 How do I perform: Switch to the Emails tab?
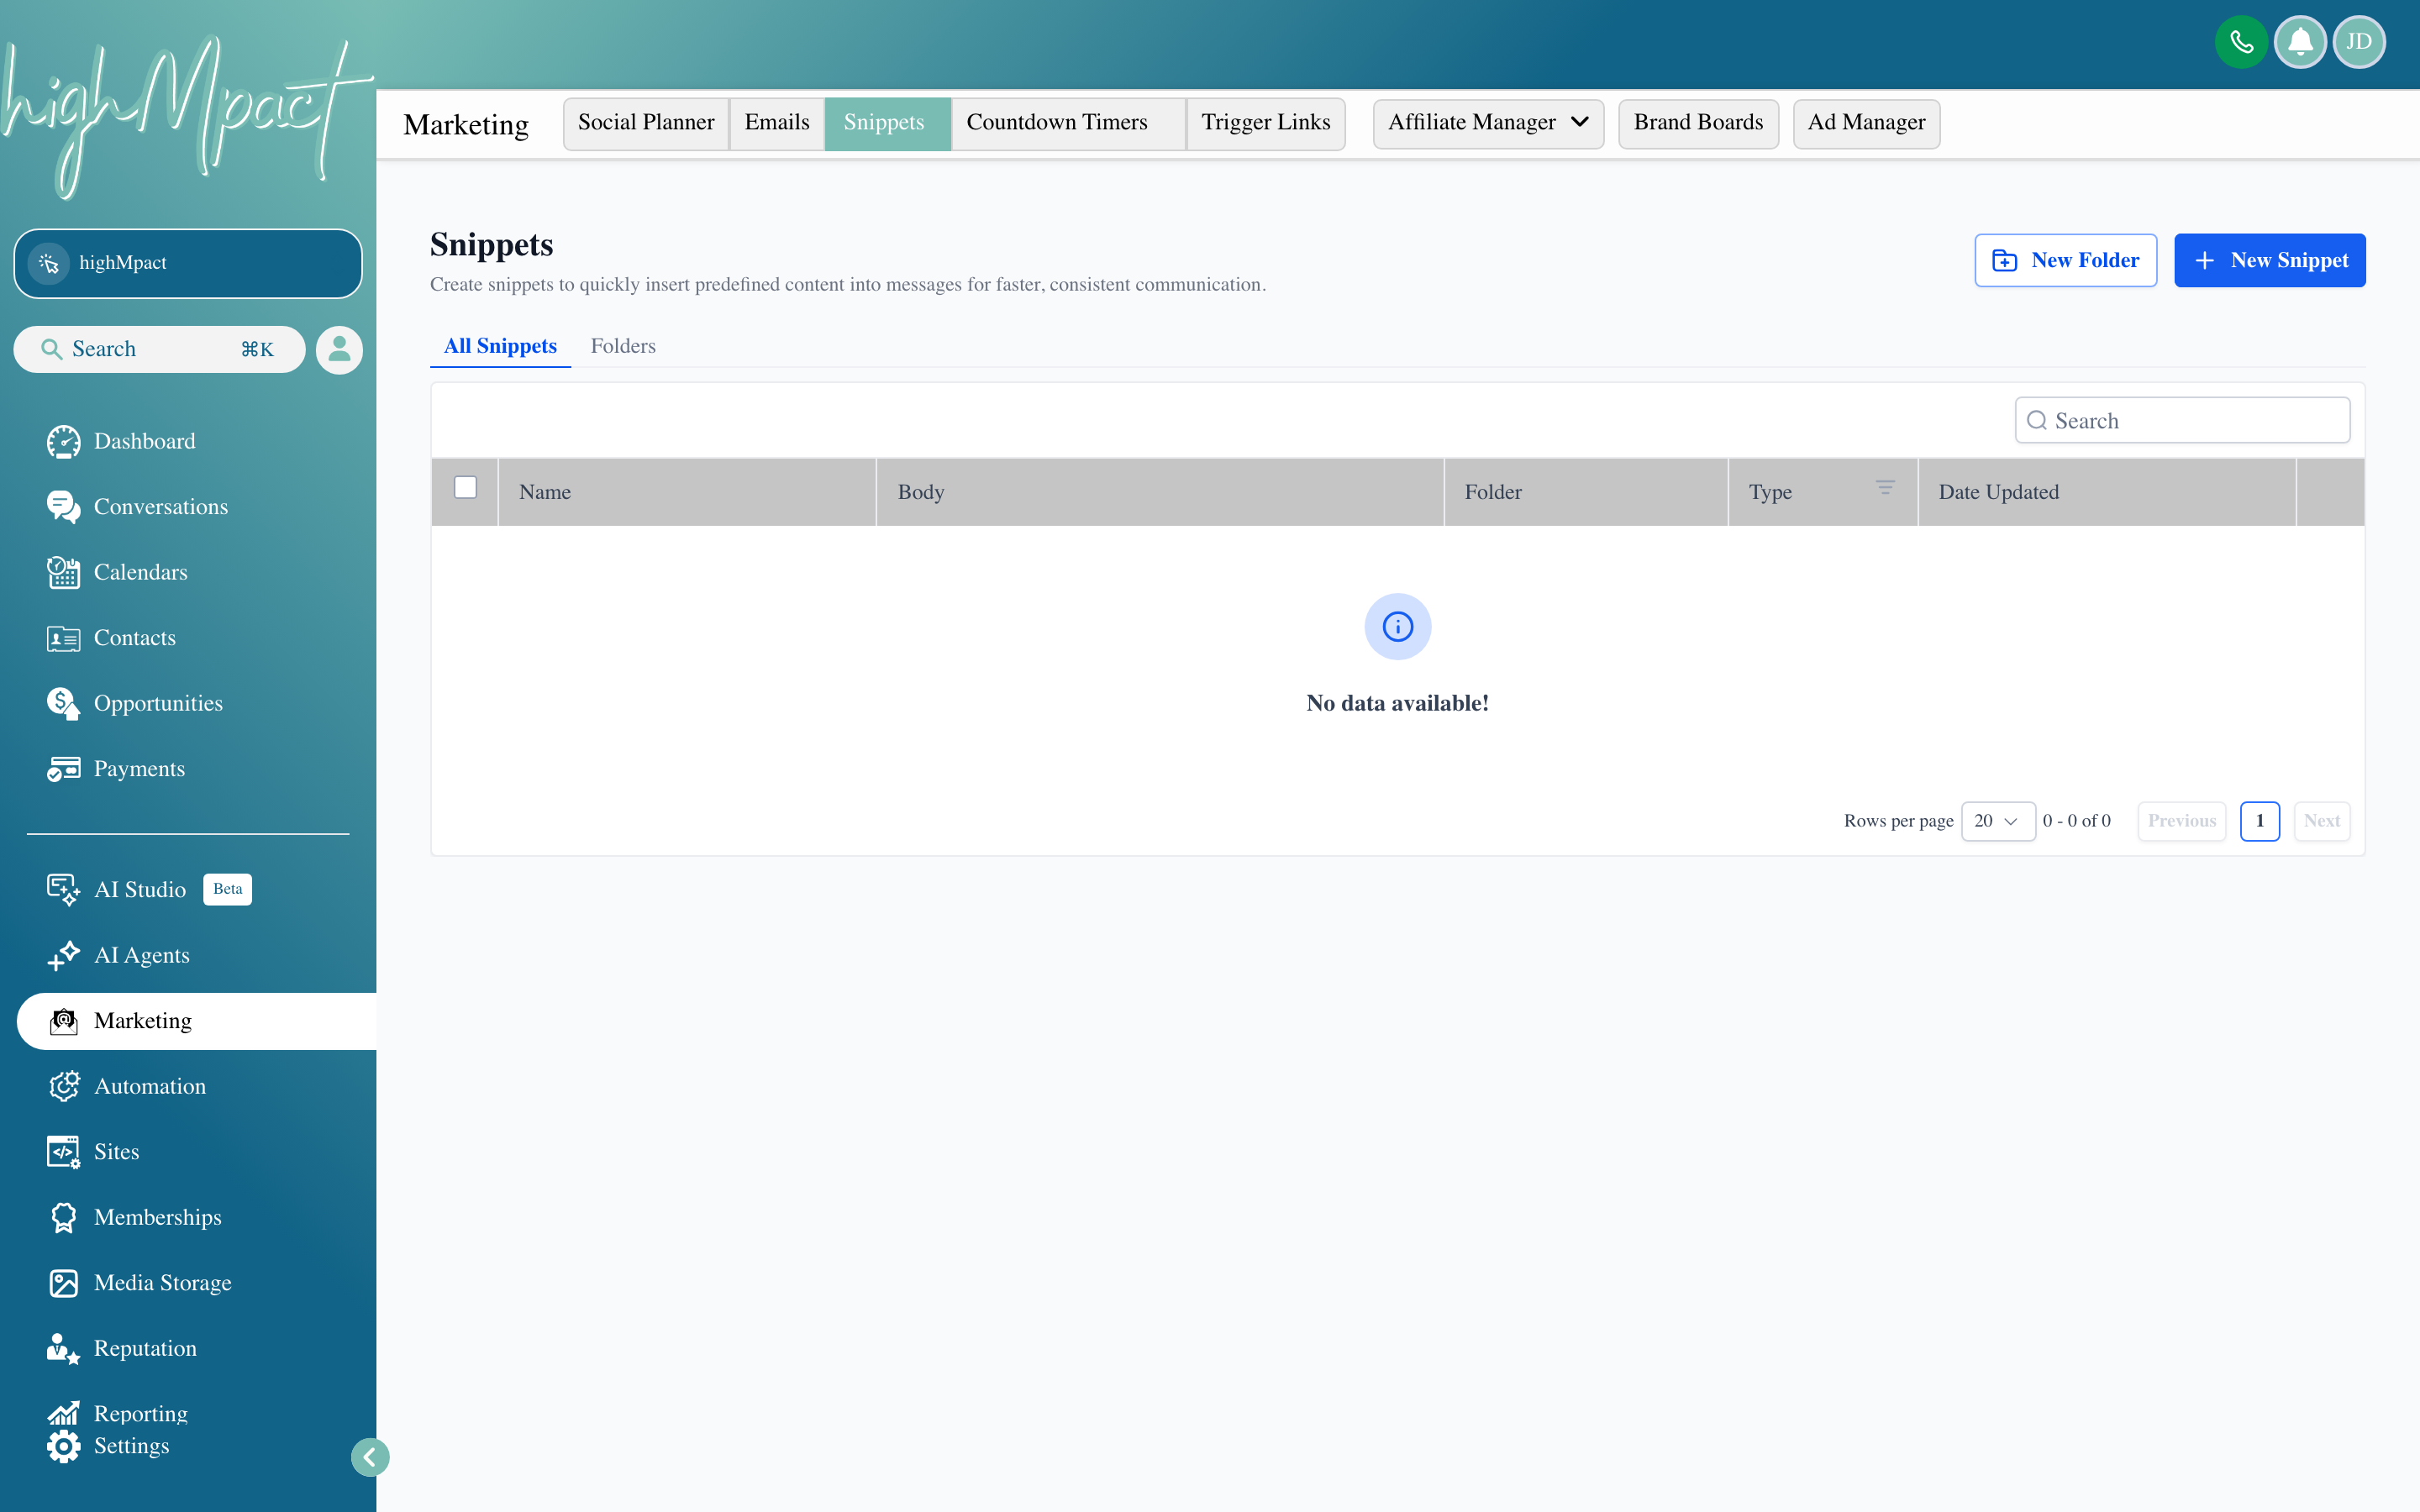(776, 123)
